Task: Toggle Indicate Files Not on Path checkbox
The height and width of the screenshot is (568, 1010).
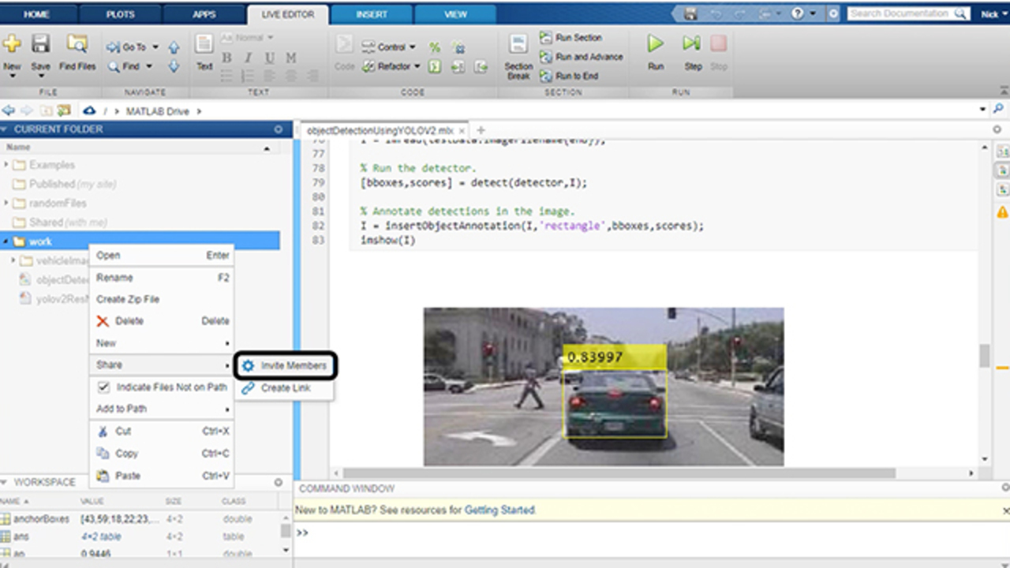Action: click(x=103, y=387)
